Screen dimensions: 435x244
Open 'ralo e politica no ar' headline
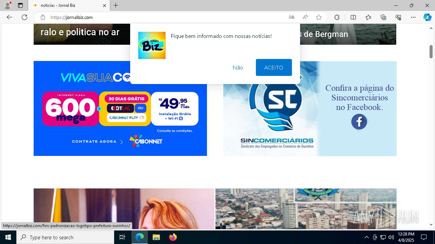pyautogui.click(x=80, y=32)
